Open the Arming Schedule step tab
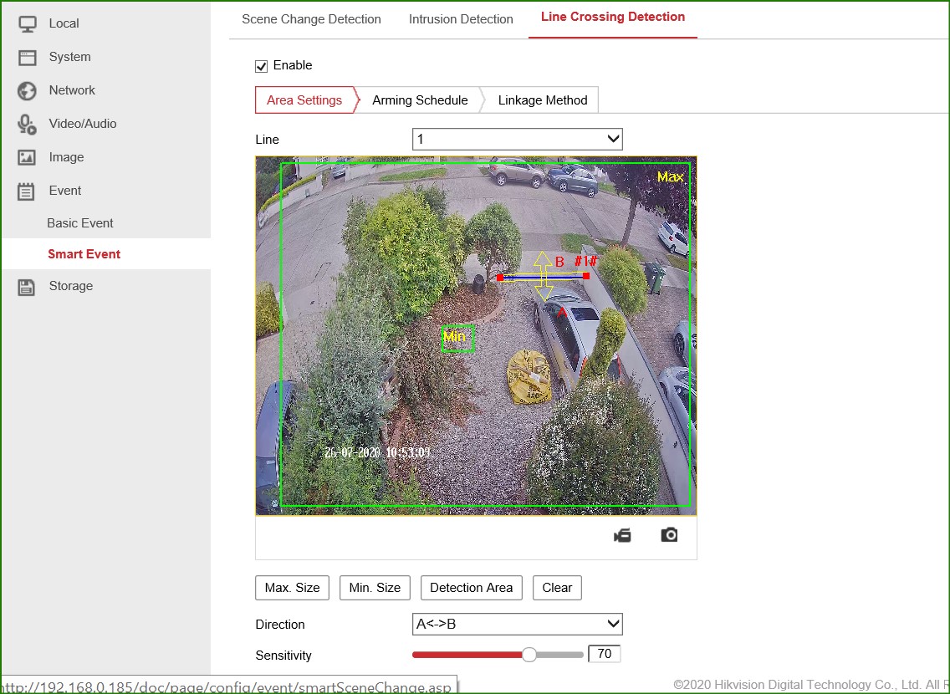Image resolution: width=950 pixels, height=694 pixels. tap(420, 100)
